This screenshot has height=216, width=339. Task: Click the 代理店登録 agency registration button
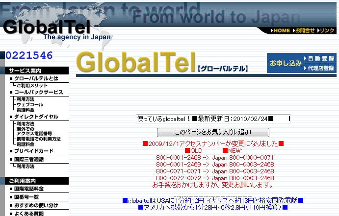(x=319, y=68)
